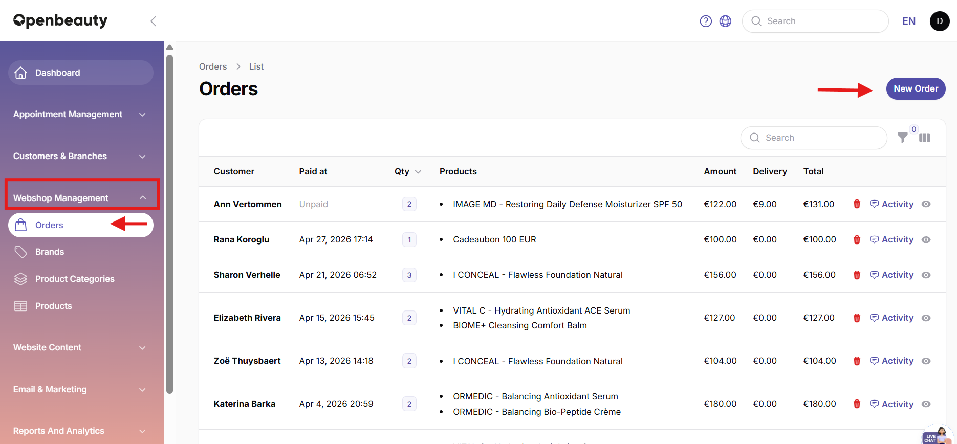This screenshot has height=444, width=957.
Task: Click customer name Katerina Barka
Action: coord(245,404)
